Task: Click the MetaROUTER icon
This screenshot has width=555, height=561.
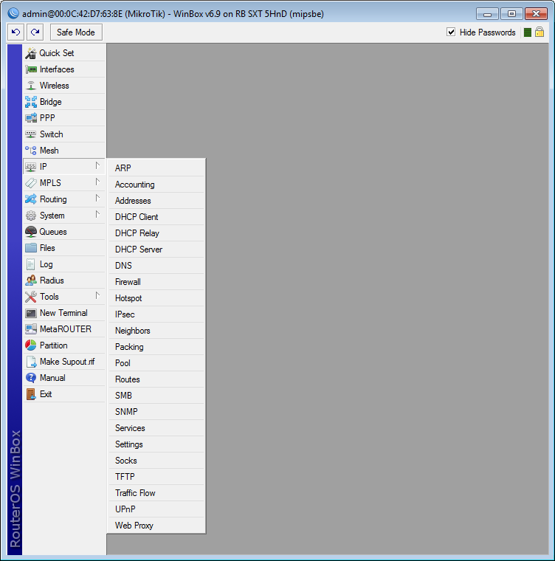Action: pos(31,329)
